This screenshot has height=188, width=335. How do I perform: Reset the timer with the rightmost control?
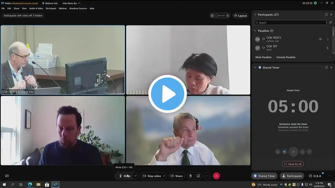click(309, 152)
